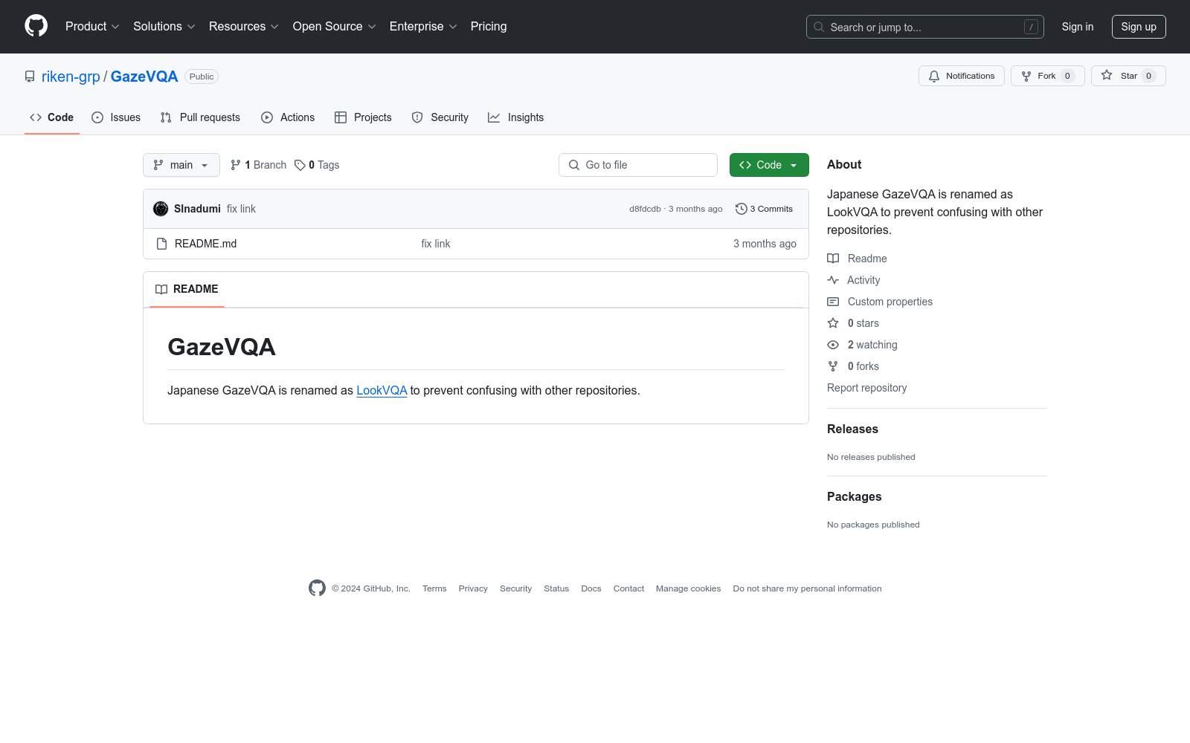The width and height of the screenshot is (1190, 743).
Task: Open the Docs footer link
Action: point(591,588)
